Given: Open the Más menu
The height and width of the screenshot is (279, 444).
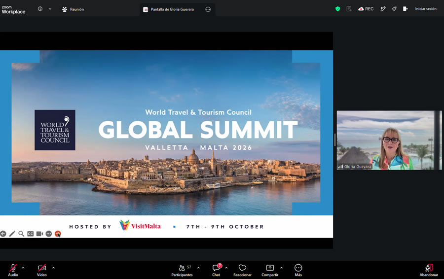Looking at the screenshot, I should tap(298, 270).
